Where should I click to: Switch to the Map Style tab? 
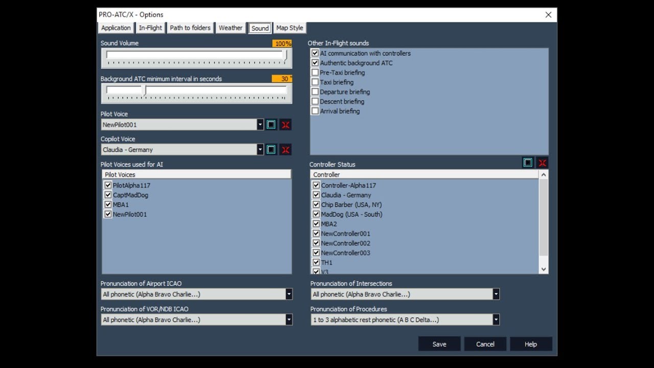tap(290, 28)
